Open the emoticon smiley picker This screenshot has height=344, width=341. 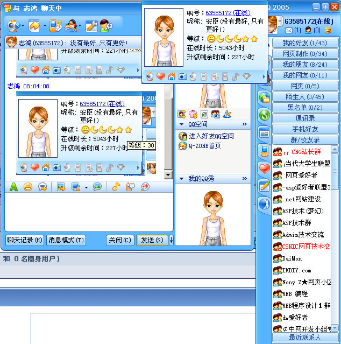[28, 187]
